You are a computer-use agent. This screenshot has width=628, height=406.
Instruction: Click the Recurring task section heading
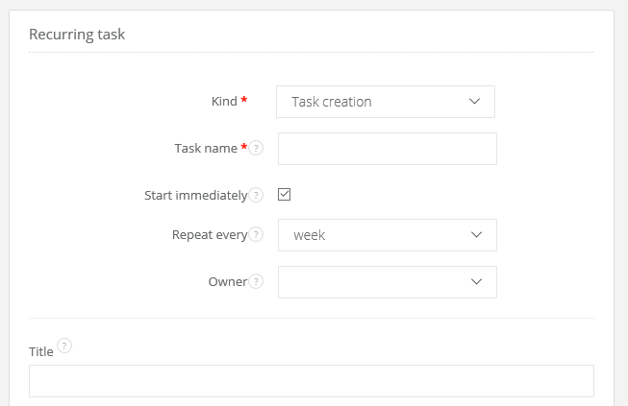pyautogui.click(x=77, y=35)
